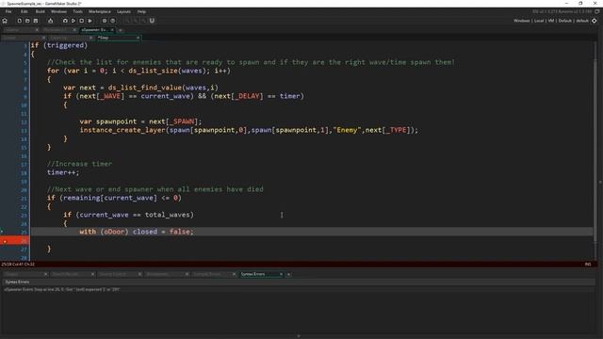Open the target manager crosshair icon

point(595,21)
